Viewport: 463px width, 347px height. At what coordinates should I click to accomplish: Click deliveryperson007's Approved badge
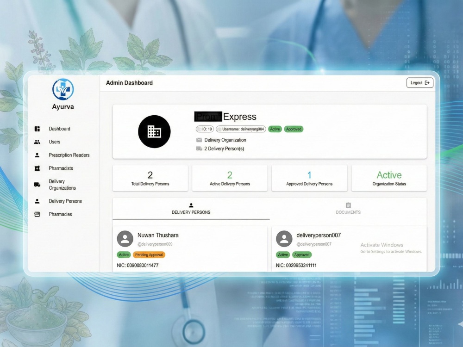coord(302,255)
